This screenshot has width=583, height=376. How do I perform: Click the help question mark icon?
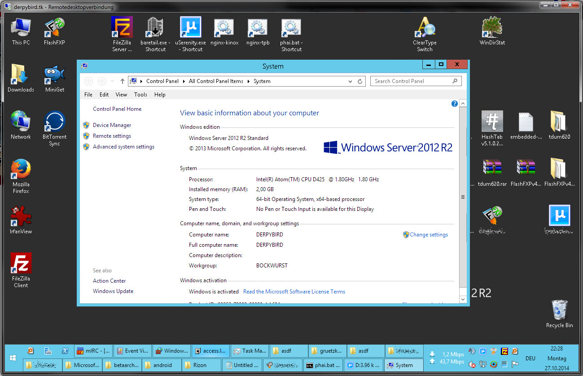pyautogui.click(x=454, y=104)
